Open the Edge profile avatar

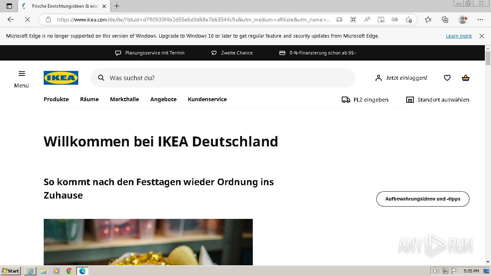(x=463, y=20)
